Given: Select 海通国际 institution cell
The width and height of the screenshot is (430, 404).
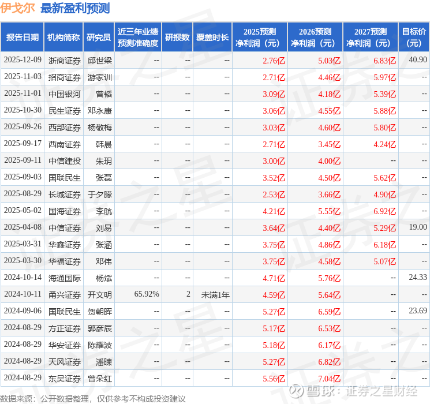Looking at the screenshot, I should (65, 278).
